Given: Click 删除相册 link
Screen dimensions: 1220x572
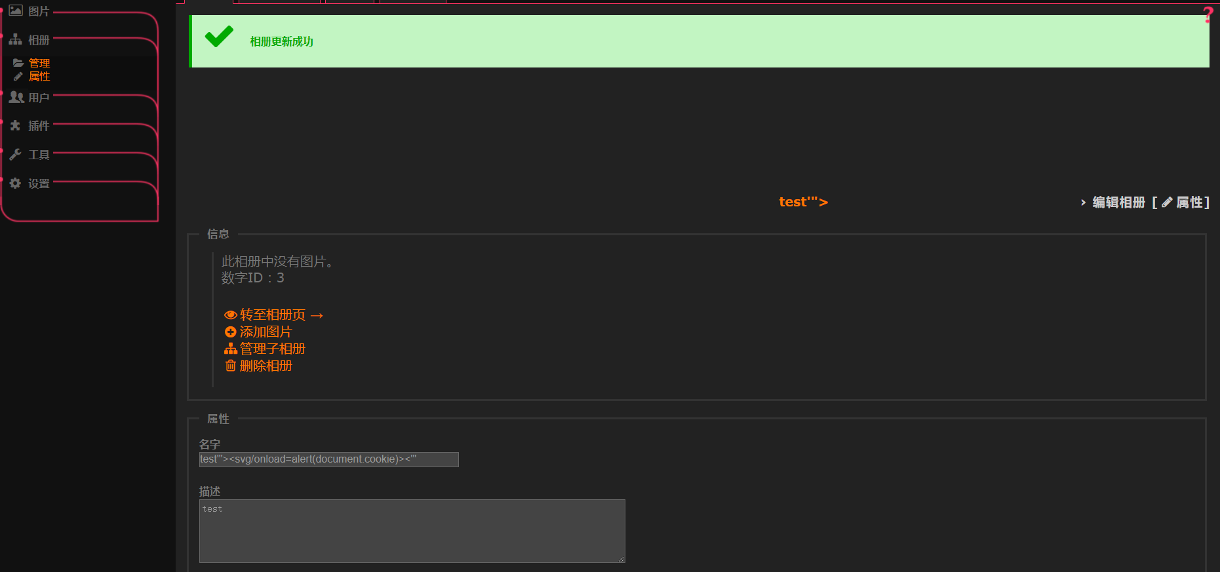Looking at the screenshot, I should click(x=266, y=366).
